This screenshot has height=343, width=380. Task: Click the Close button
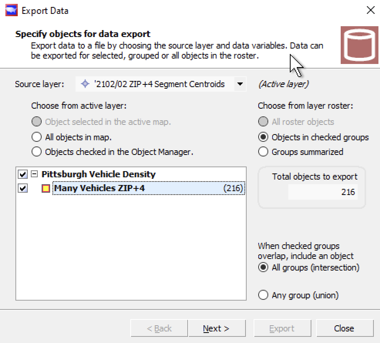pyautogui.click(x=344, y=328)
